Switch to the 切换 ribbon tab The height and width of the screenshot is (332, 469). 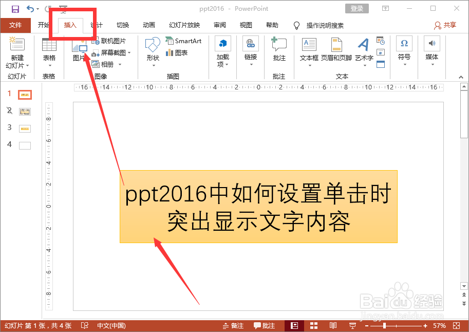click(123, 25)
